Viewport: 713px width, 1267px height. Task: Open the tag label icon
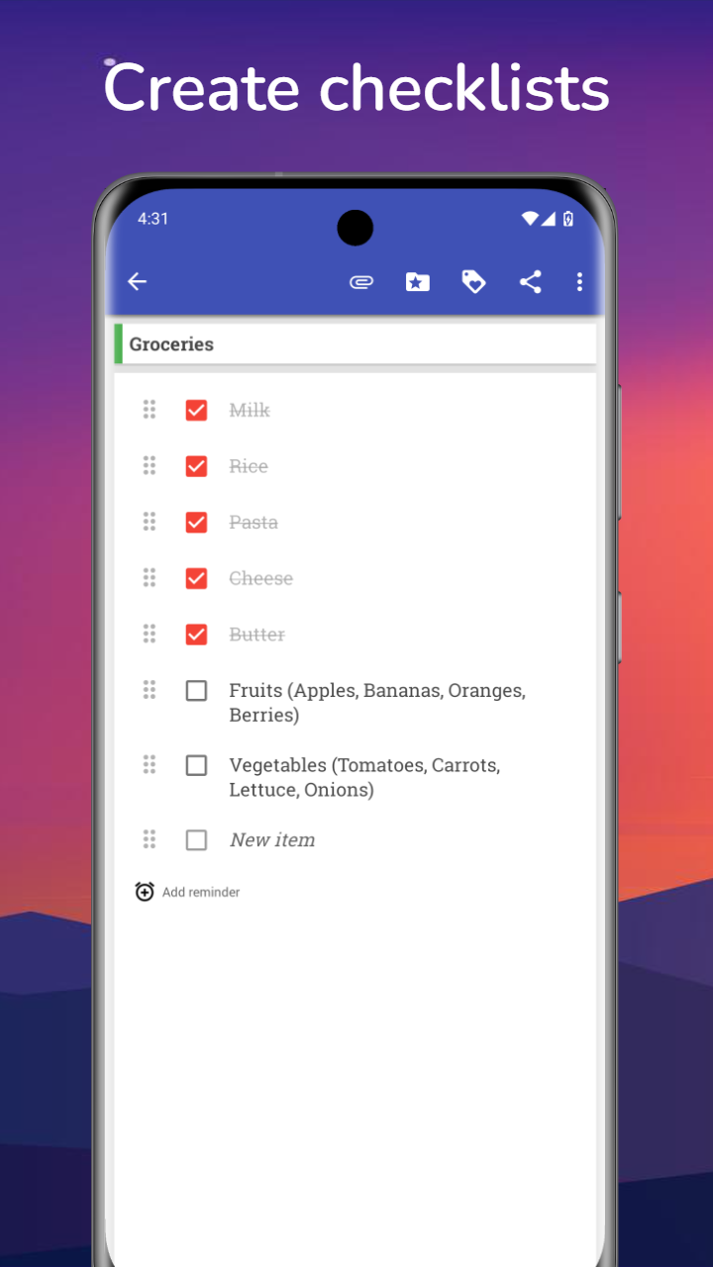(474, 282)
